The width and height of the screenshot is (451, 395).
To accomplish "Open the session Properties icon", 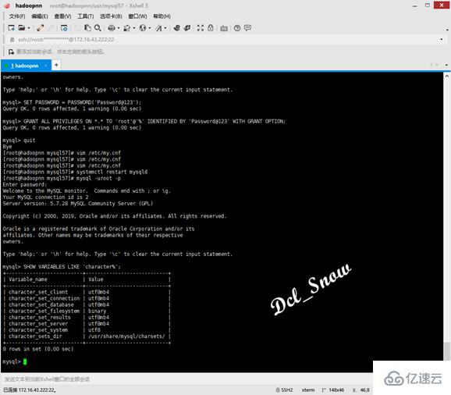I will tap(64, 27).
